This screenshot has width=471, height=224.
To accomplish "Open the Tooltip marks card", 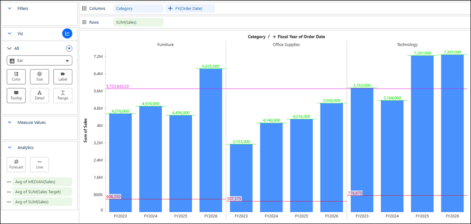I will coord(16,95).
